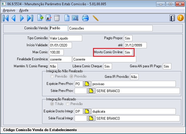Click the application icon in the title bar
Image resolution: width=186 pixels, height=134 pixels.
coord(4,4)
